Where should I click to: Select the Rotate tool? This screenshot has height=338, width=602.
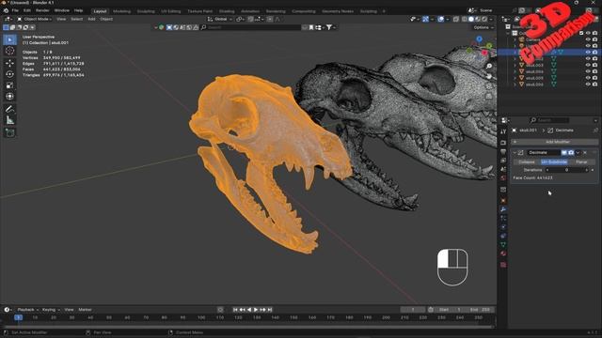click(10, 74)
